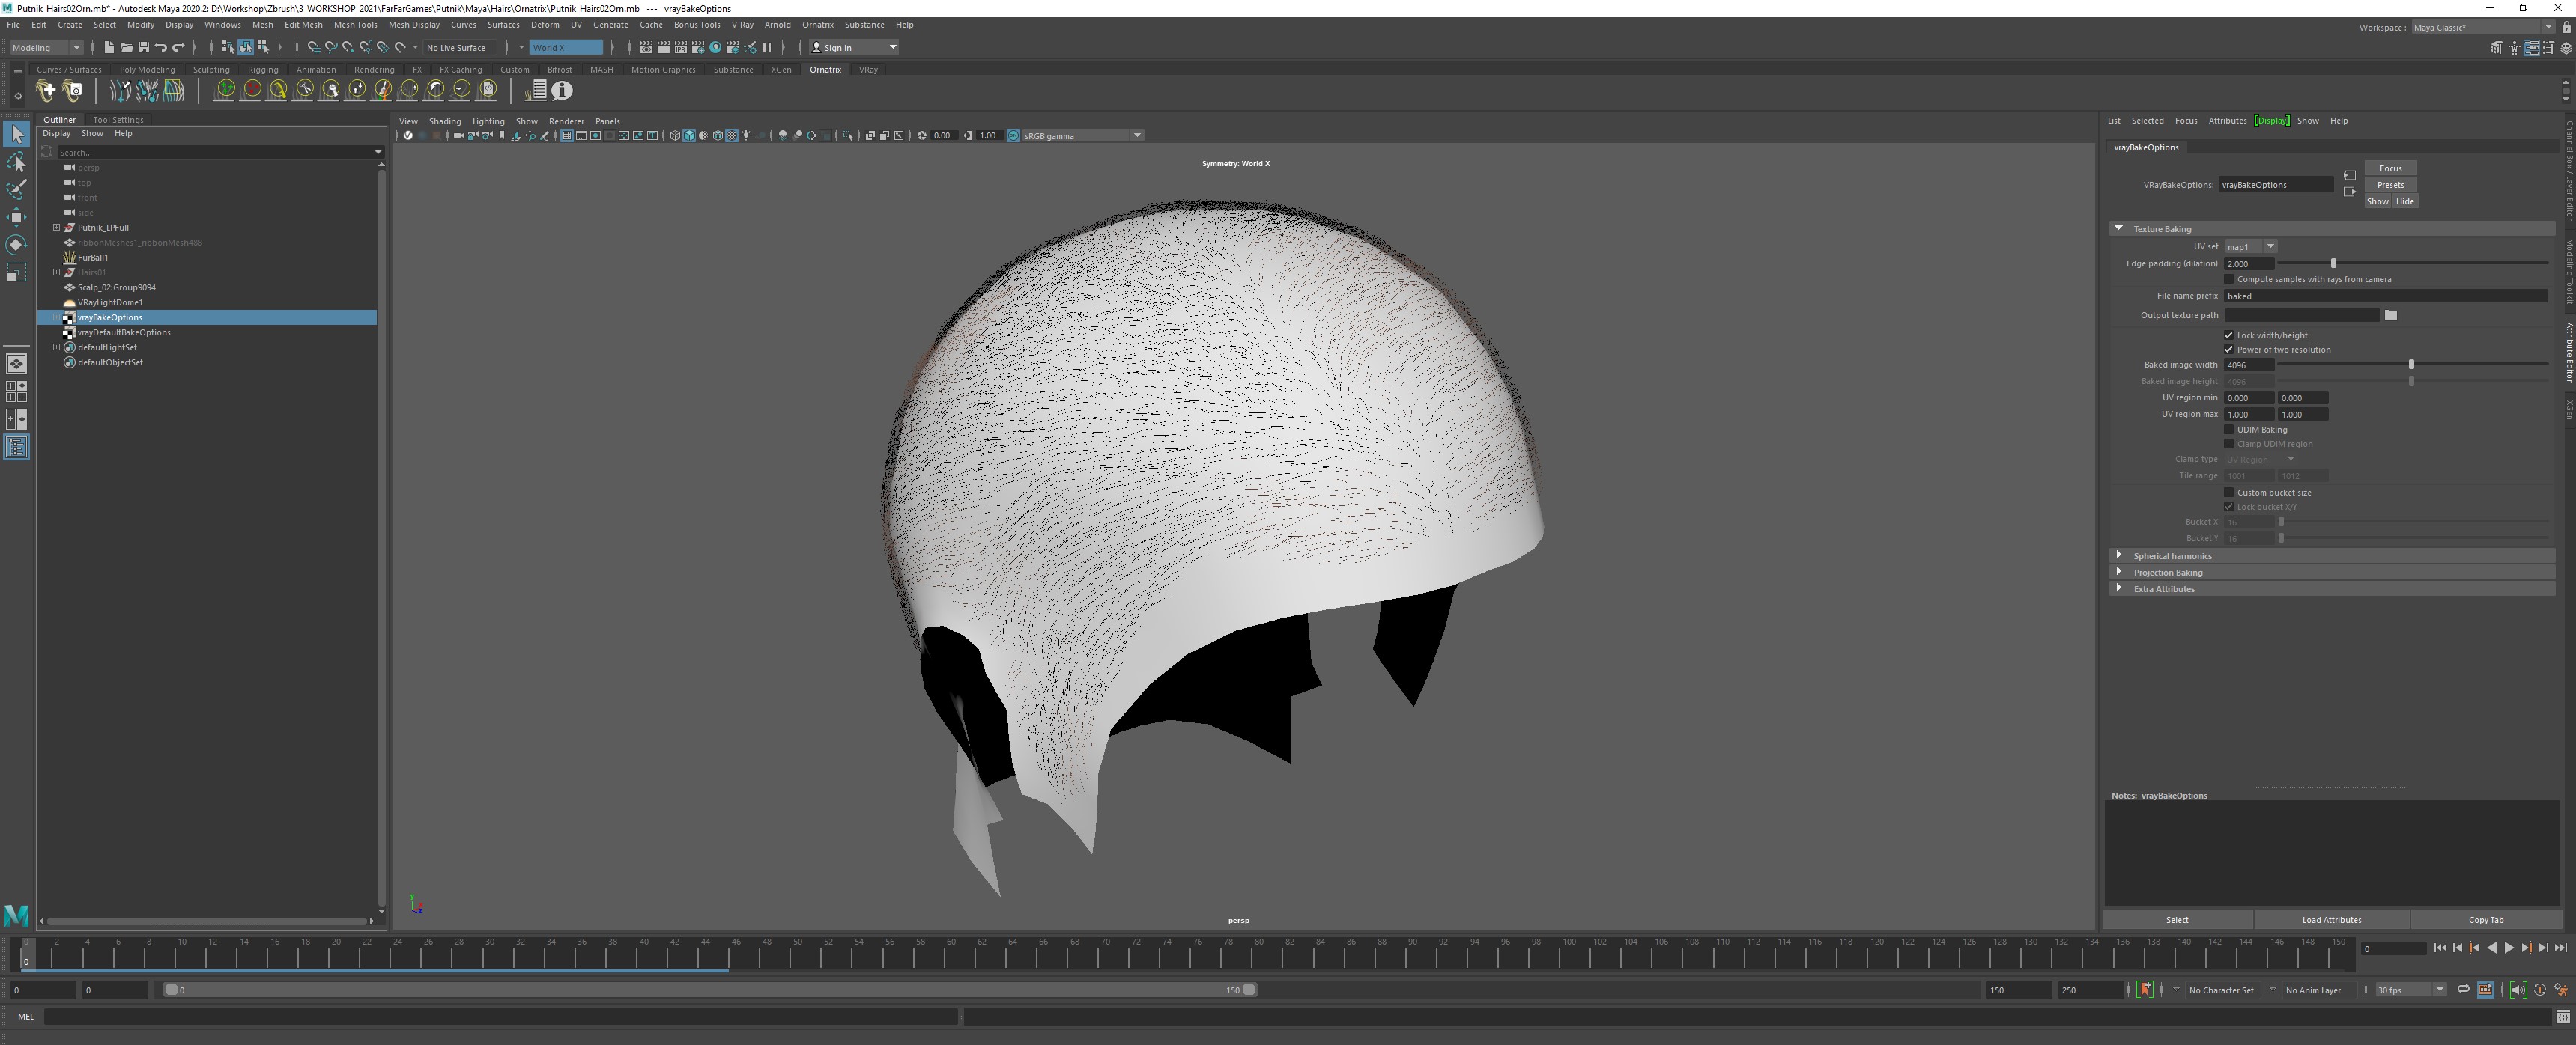Select the Move tool in left toolbox

pyautogui.click(x=16, y=217)
